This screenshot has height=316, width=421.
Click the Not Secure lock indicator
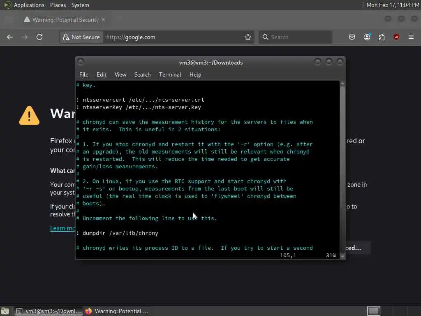[81, 37]
